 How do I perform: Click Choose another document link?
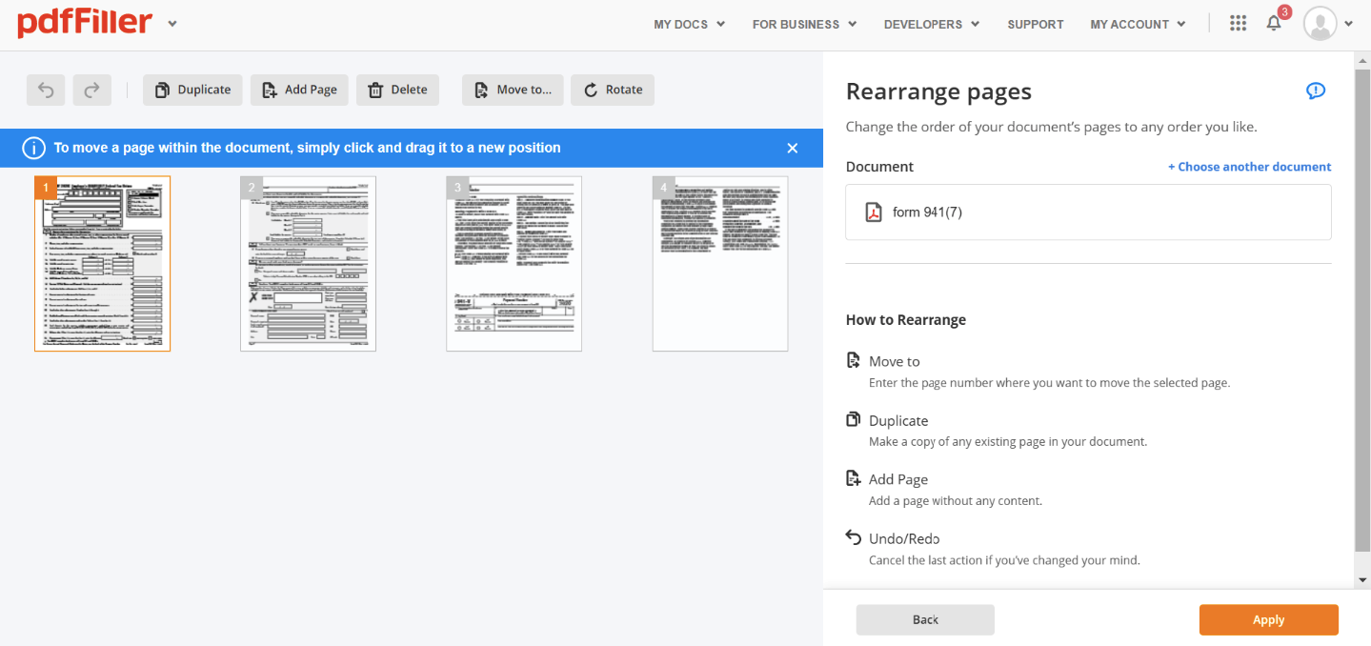1249,167
